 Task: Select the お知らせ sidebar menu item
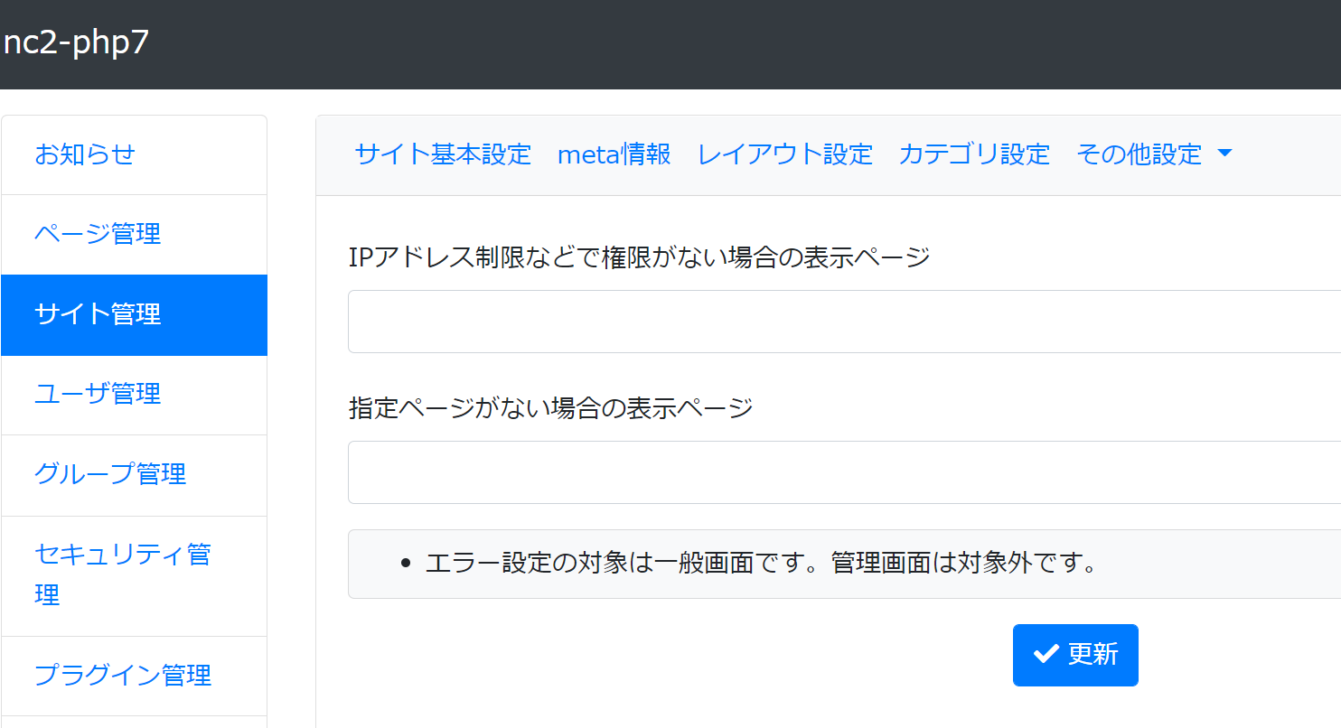[x=86, y=154]
